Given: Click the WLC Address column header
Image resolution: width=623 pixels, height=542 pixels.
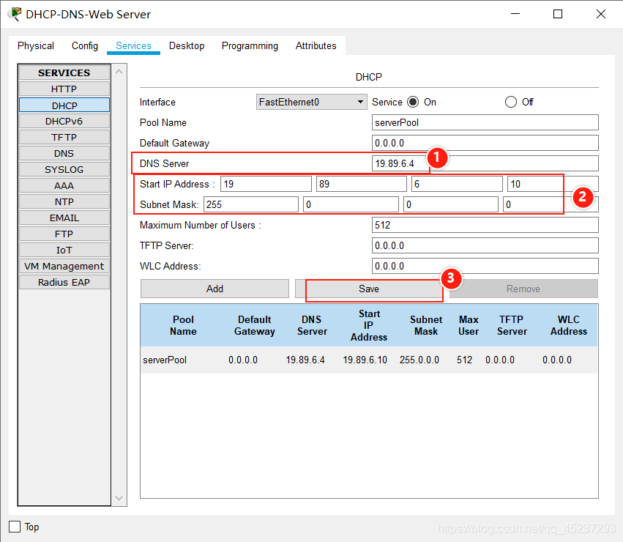Looking at the screenshot, I should click(x=569, y=325).
